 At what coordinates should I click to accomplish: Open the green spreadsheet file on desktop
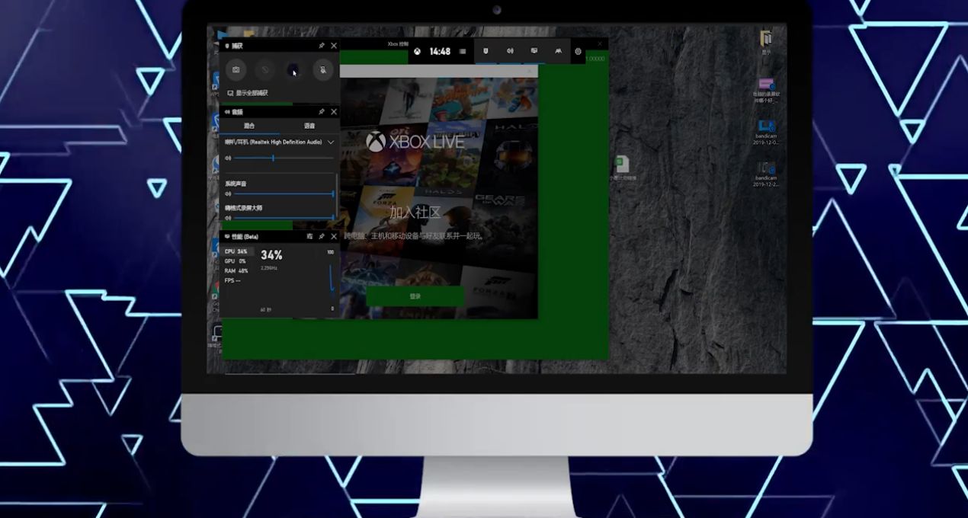point(622,168)
